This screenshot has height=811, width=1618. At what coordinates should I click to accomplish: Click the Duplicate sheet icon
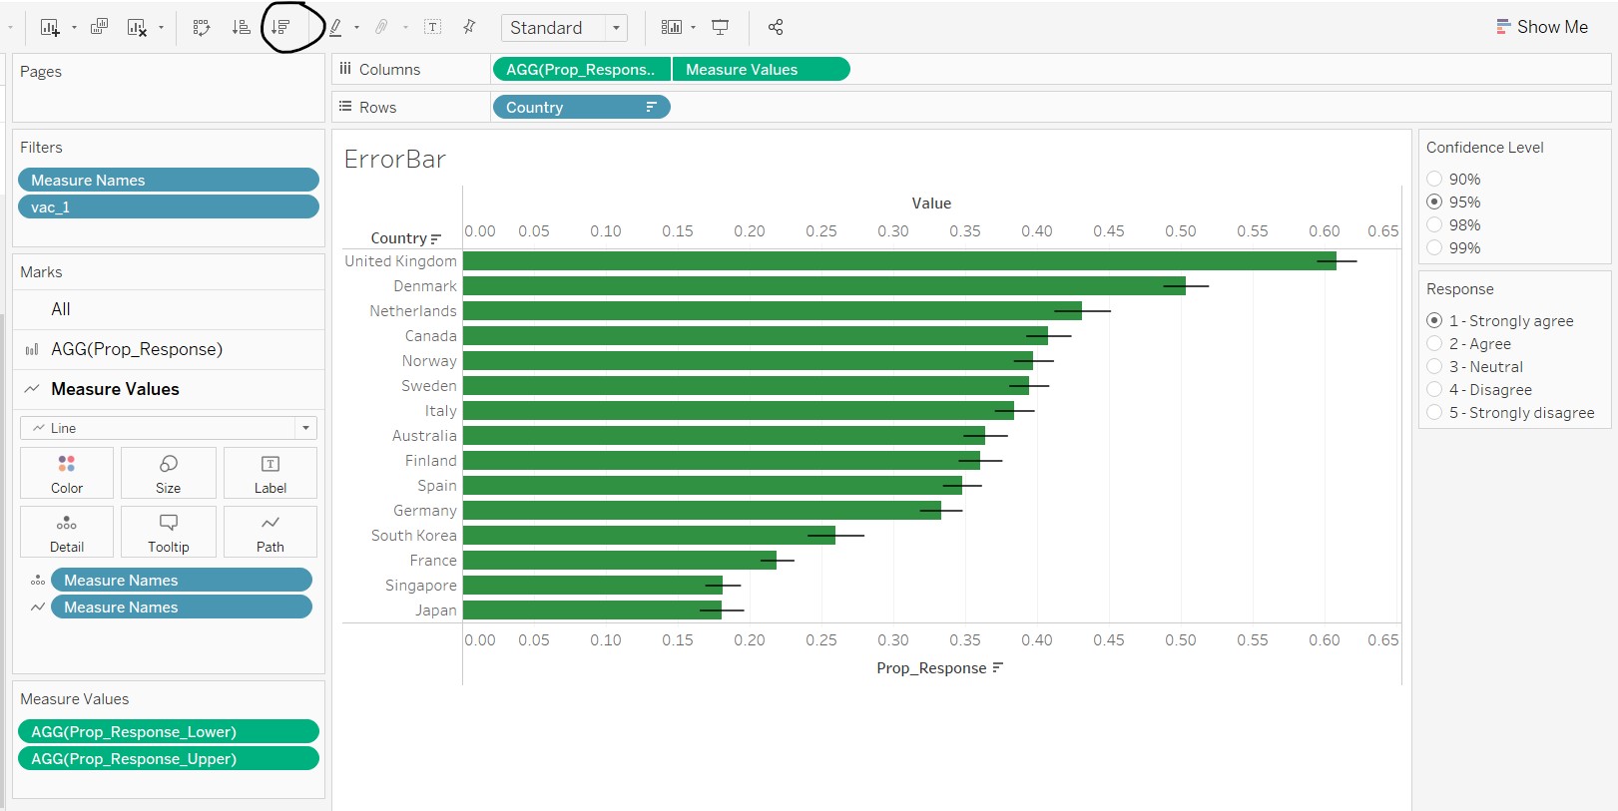99,27
